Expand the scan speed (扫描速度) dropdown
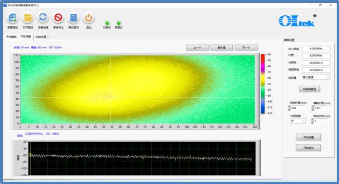339x184 pixels. pyautogui.click(x=304, y=121)
